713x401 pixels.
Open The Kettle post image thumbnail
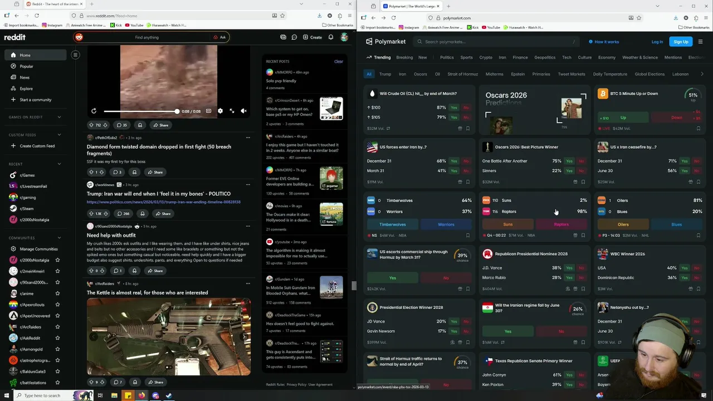coord(169,337)
